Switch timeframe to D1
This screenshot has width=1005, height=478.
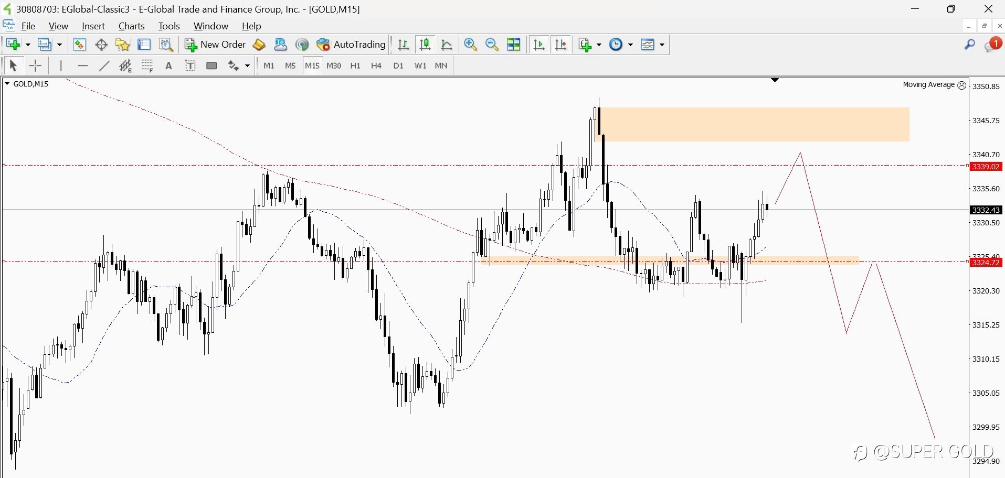coord(398,66)
